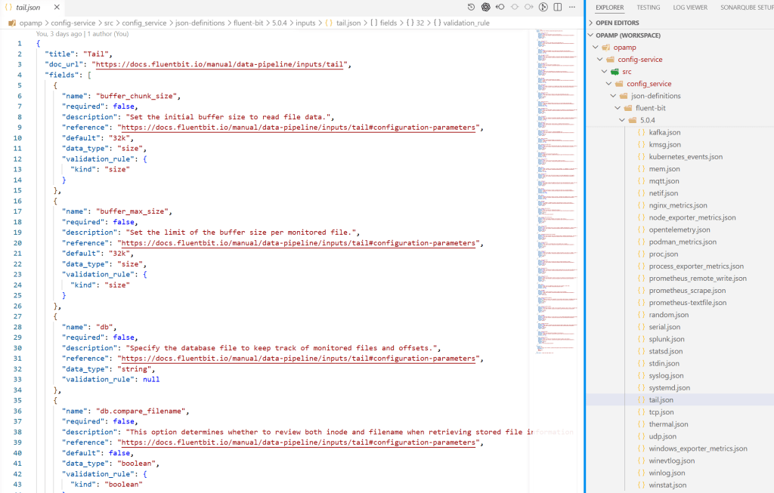The height and width of the screenshot is (493, 774).
Task: Click the '1 author (You)' code lens
Action: click(108, 34)
